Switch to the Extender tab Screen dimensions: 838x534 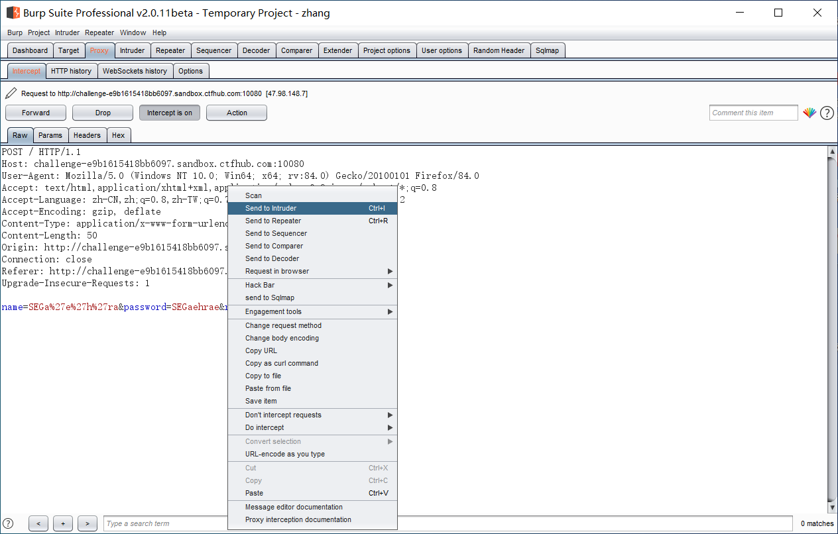(x=338, y=50)
